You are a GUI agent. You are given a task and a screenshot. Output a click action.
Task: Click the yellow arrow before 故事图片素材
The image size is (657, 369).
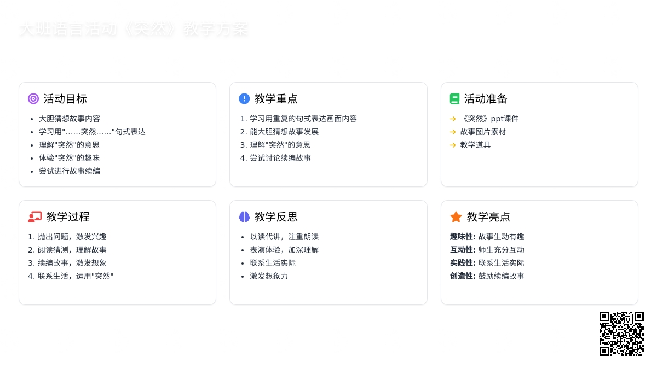pyautogui.click(x=453, y=132)
